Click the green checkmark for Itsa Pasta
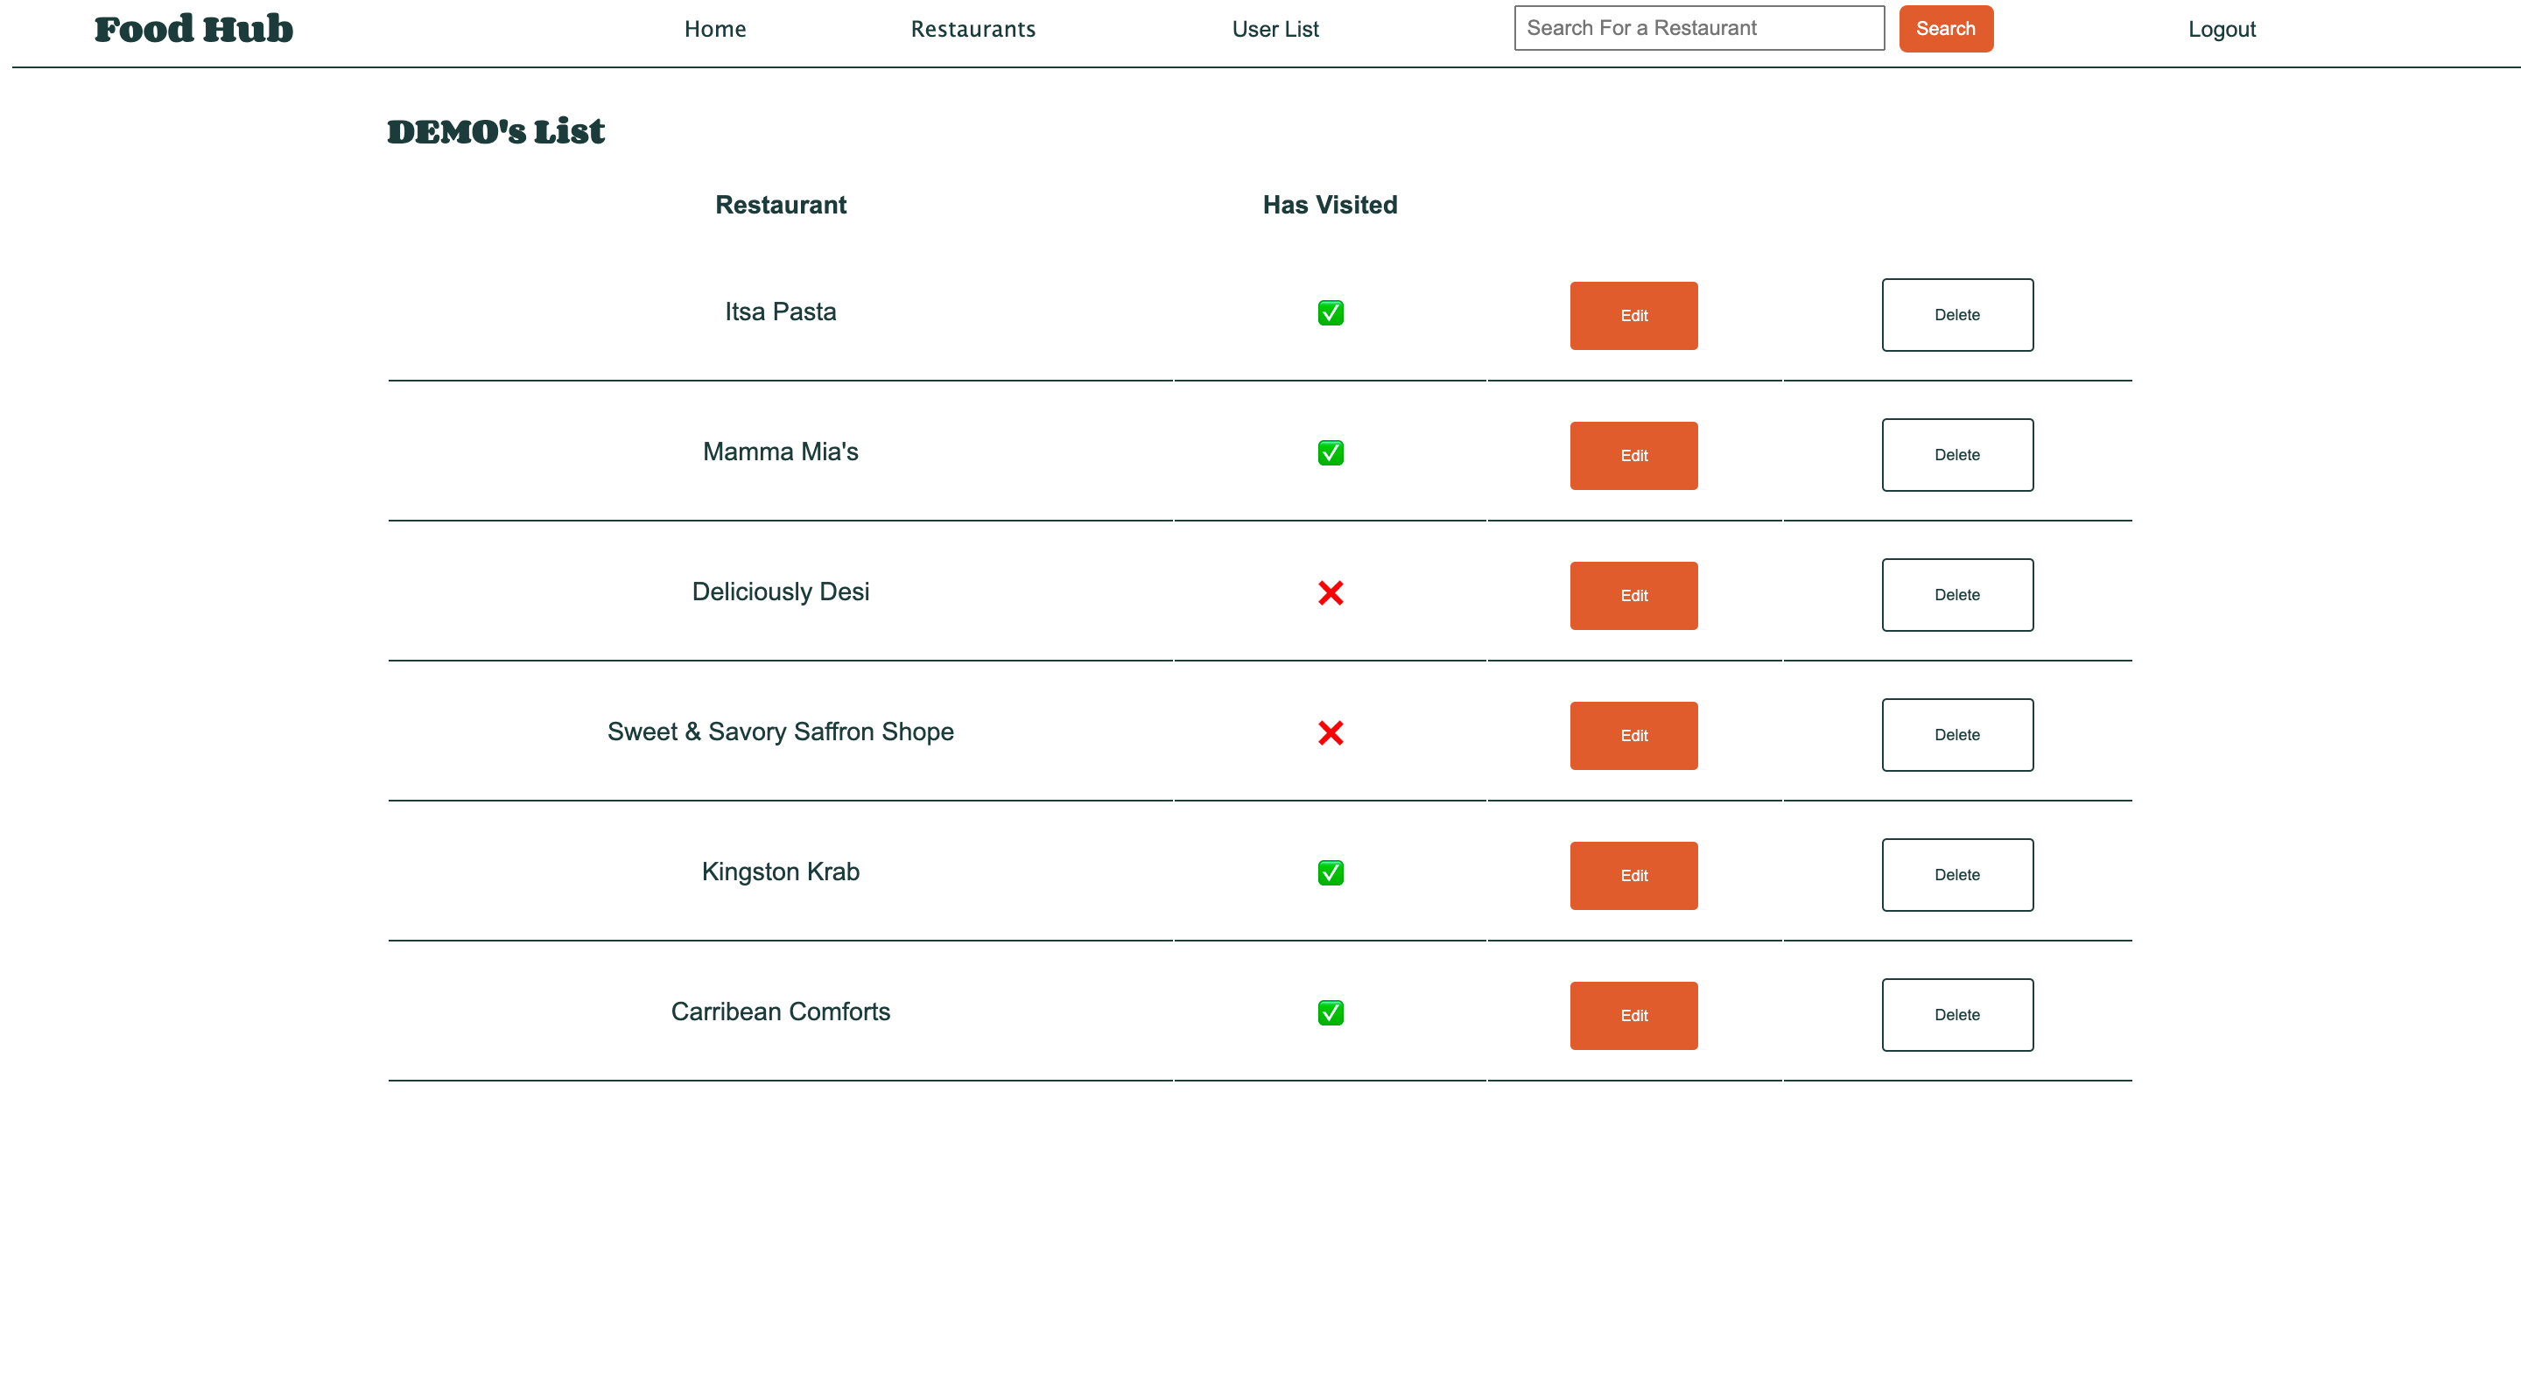The width and height of the screenshot is (2521, 1379). [1330, 313]
